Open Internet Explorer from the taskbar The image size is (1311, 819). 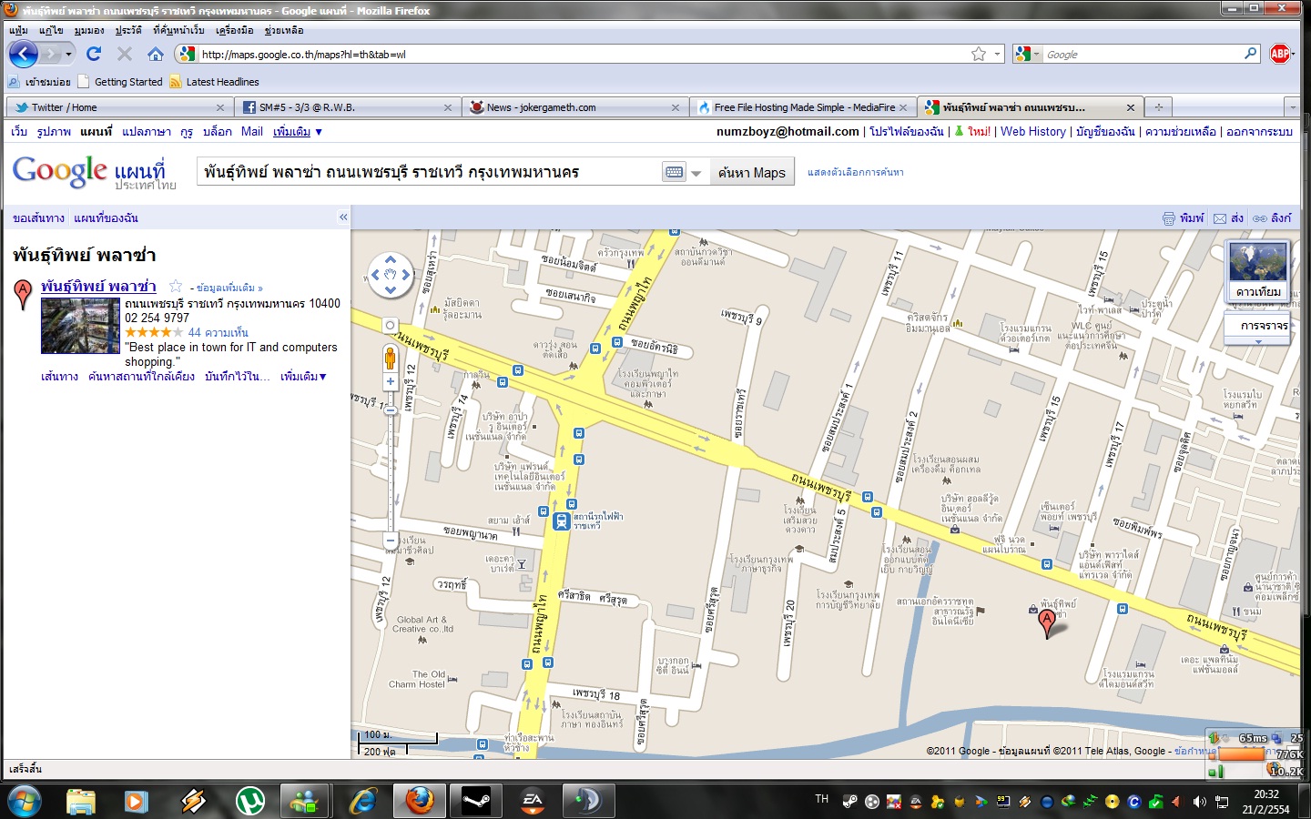[x=362, y=801]
